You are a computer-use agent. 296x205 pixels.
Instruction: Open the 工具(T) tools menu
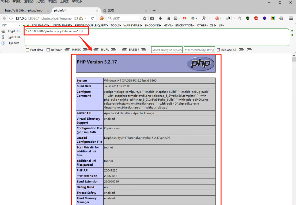pyautogui.click(x=64, y=1)
